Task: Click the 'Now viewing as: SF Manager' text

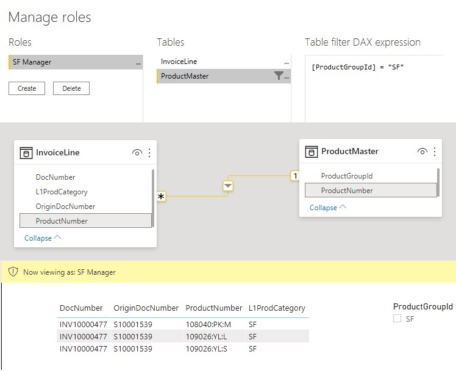Action: 69,272
